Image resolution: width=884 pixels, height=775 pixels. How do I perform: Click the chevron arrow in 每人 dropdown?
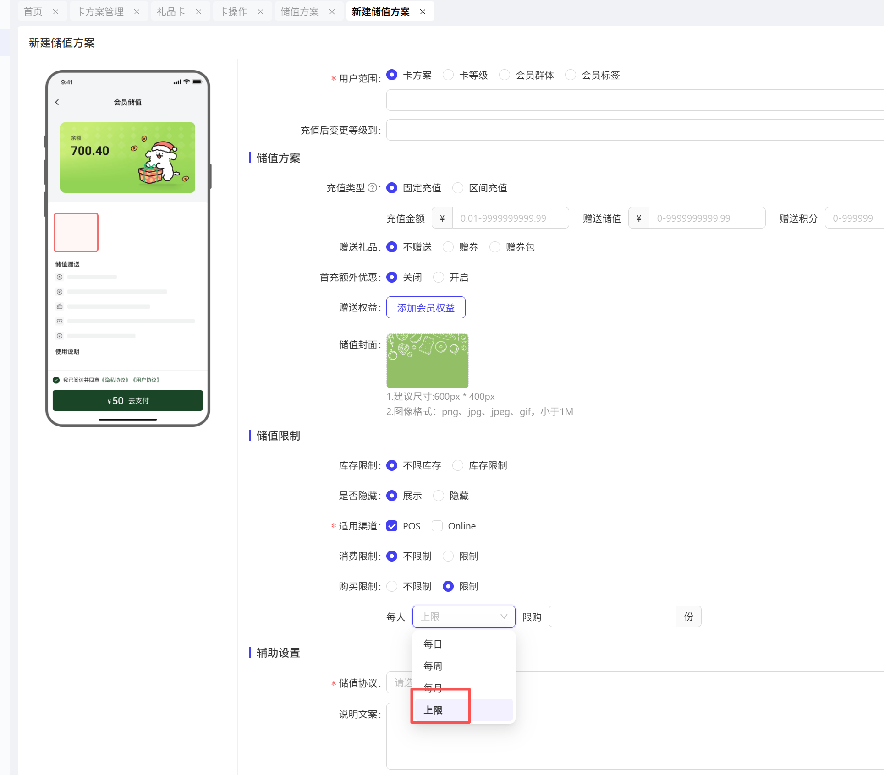click(504, 617)
